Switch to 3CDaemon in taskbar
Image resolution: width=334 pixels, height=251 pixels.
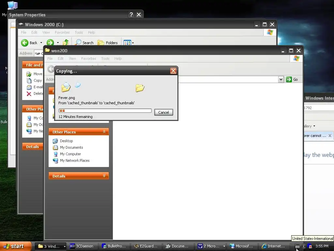tap(82, 246)
